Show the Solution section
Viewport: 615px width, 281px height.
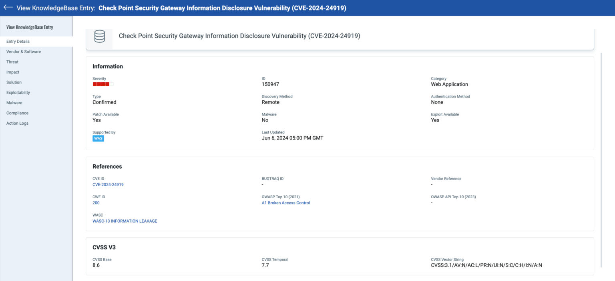tap(36, 82)
